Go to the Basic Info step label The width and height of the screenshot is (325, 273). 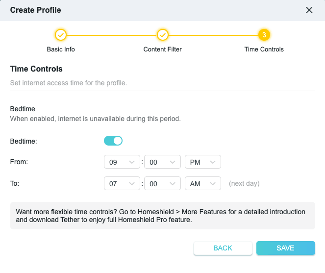(61, 50)
